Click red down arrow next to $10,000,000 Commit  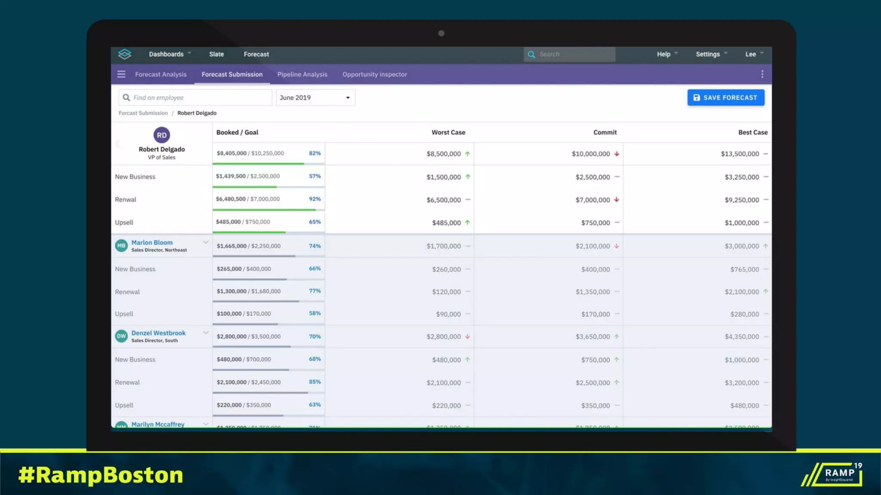coord(617,154)
